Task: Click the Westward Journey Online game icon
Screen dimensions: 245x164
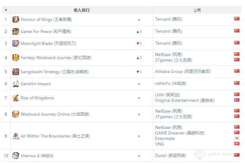Action: coord(16,114)
